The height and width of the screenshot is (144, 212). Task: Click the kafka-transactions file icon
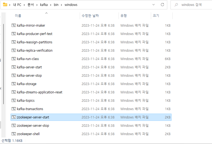click(14, 109)
